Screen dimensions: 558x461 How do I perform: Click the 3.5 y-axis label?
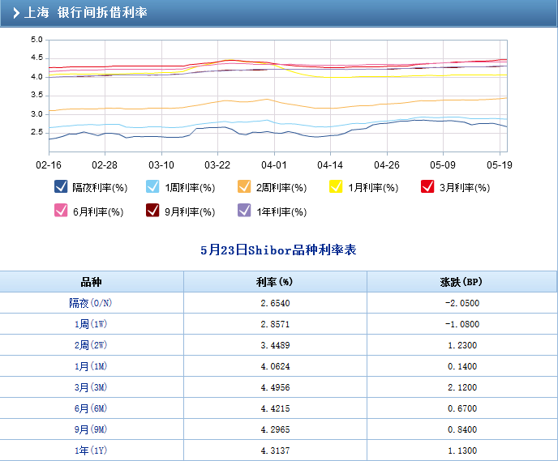tap(36, 95)
